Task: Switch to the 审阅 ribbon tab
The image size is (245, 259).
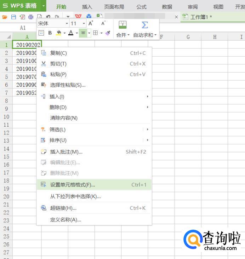Action: pos(193,7)
